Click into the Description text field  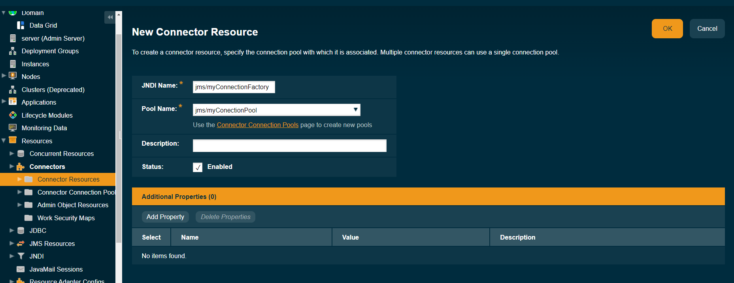coord(289,146)
